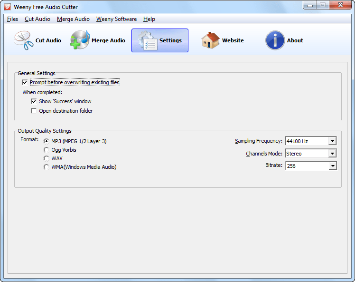Image resolution: width=355 pixels, height=282 pixels.
Task: Click the app icon in title bar
Action: click(8, 7)
